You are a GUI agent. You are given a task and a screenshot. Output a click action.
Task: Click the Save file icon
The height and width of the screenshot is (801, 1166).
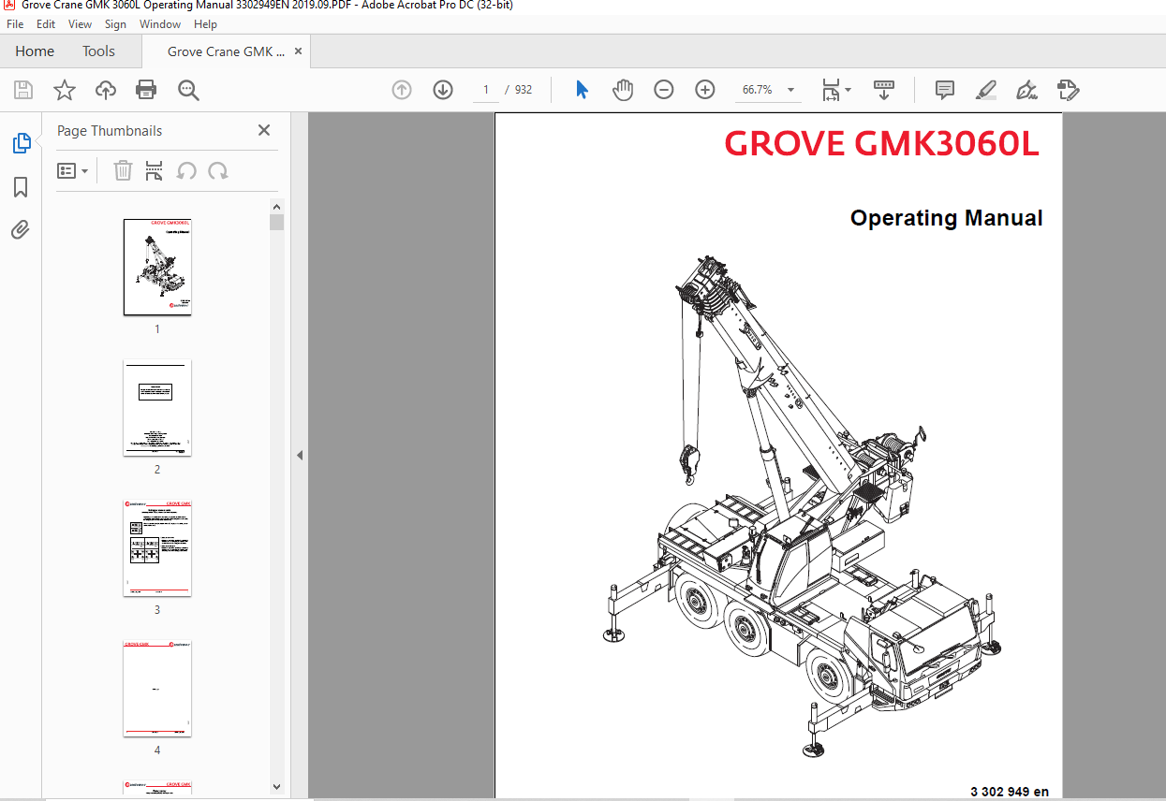click(x=23, y=90)
